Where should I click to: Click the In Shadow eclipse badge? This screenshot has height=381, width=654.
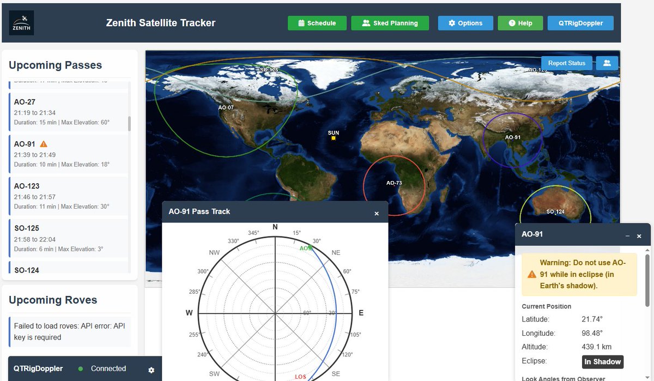pos(602,362)
